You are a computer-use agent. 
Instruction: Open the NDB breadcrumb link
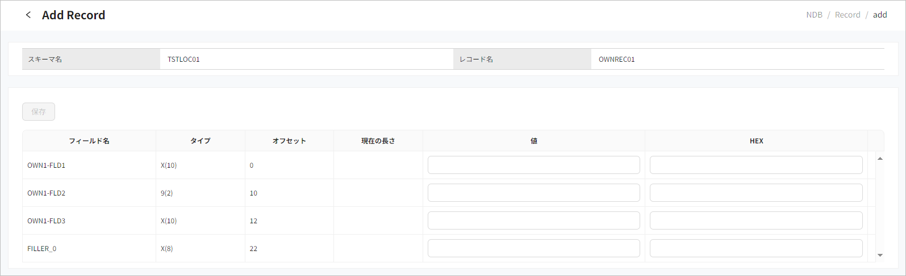(x=814, y=15)
